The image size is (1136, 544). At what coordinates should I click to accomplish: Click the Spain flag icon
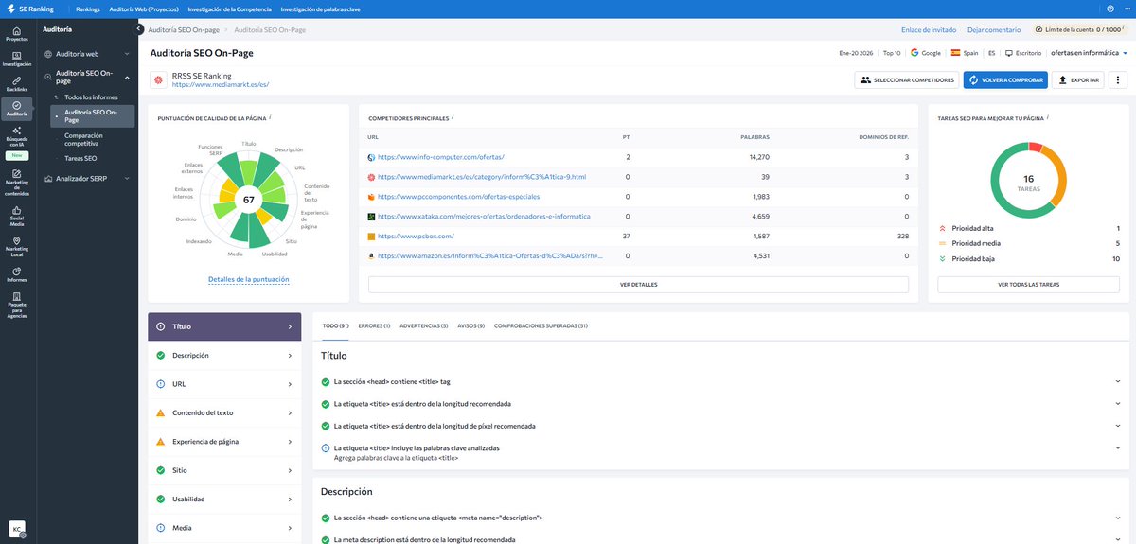coord(955,53)
